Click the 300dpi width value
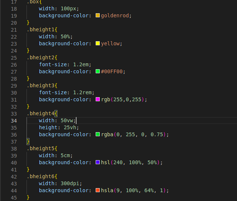The height and width of the screenshot is (201, 237). click(x=70, y=183)
